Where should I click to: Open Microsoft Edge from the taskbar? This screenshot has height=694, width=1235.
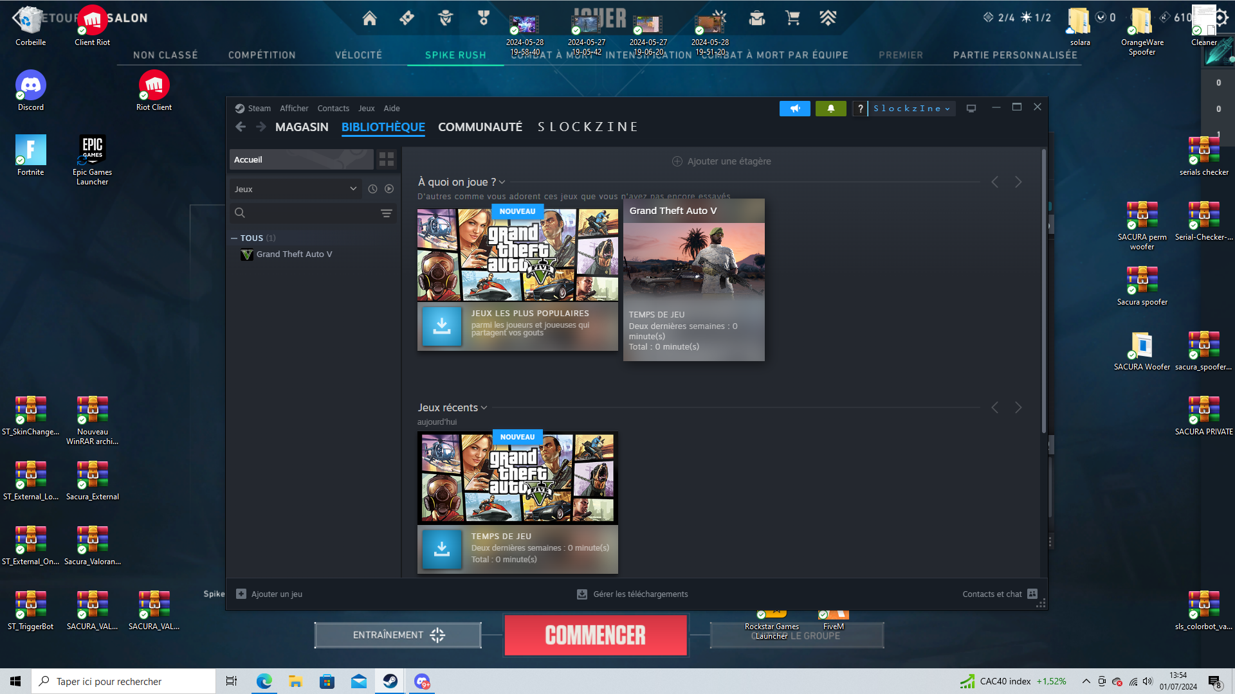coord(264,681)
